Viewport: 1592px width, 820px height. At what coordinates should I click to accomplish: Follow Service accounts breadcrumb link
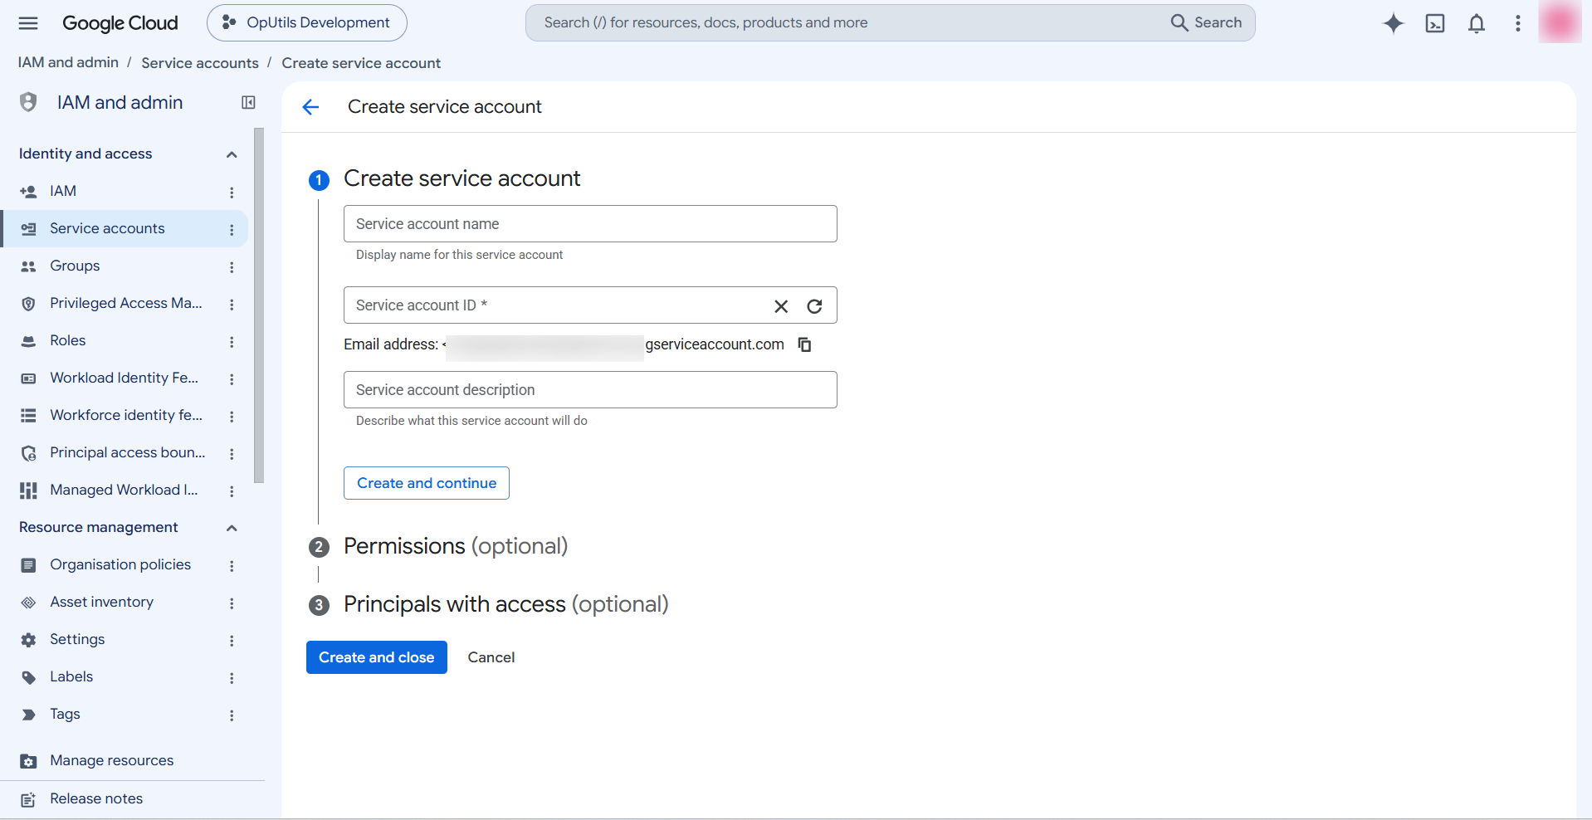click(x=200, y=63)
